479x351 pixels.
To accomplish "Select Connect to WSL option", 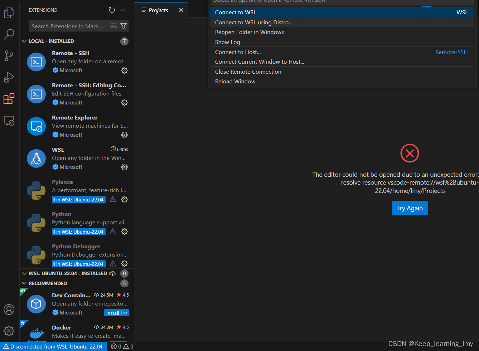I will click(x=342, y=12).
